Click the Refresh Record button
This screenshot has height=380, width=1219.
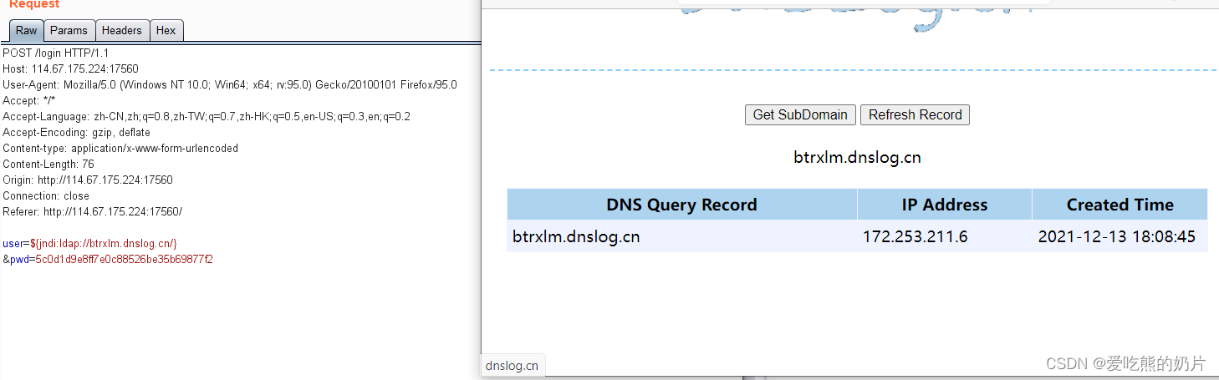[915, 115]
